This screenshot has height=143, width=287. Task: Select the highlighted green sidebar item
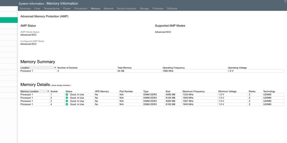click(x=9, y=20)
